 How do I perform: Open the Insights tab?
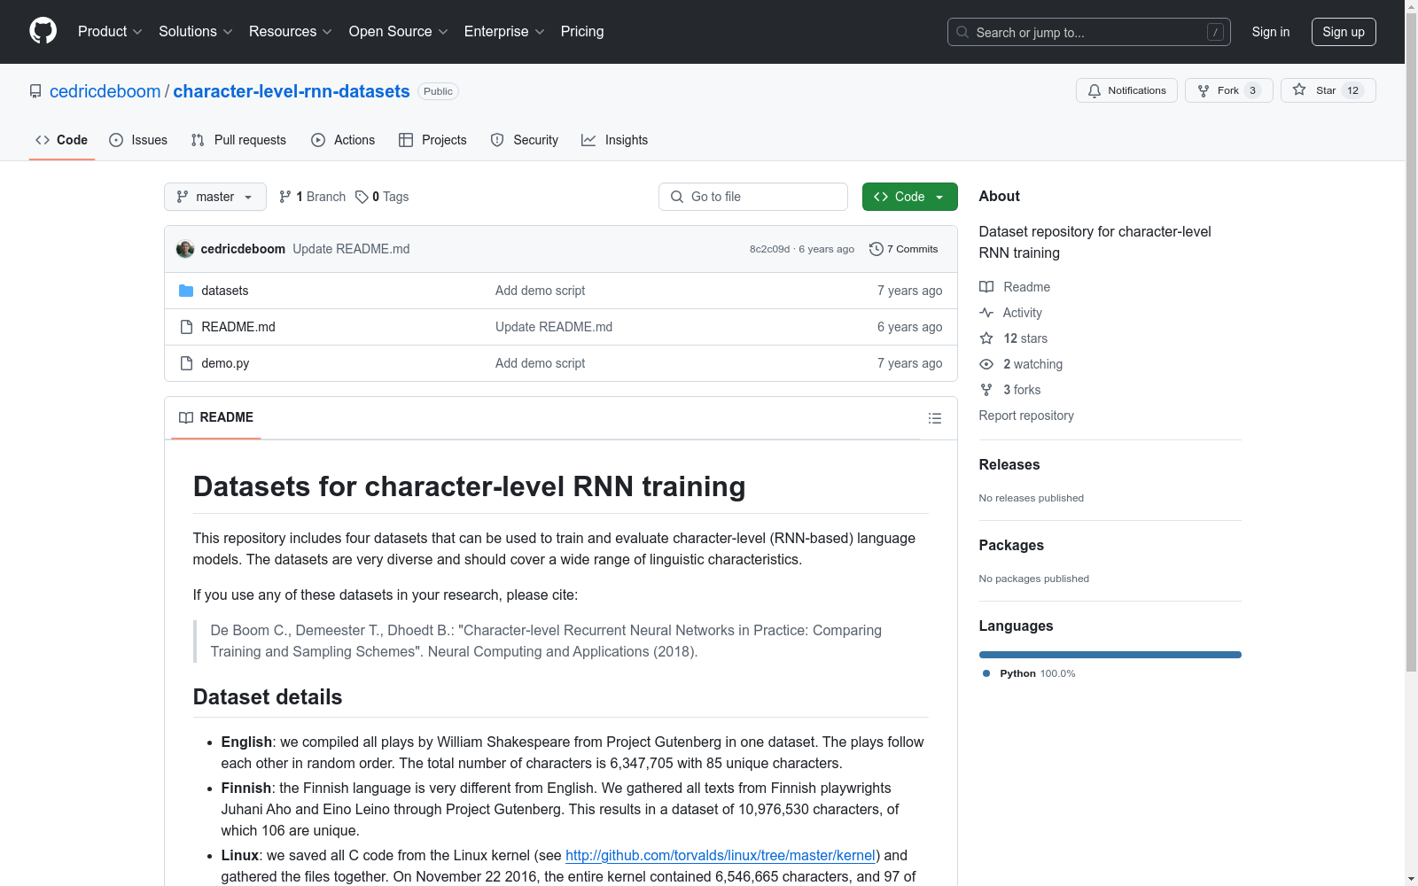(614, 140)
